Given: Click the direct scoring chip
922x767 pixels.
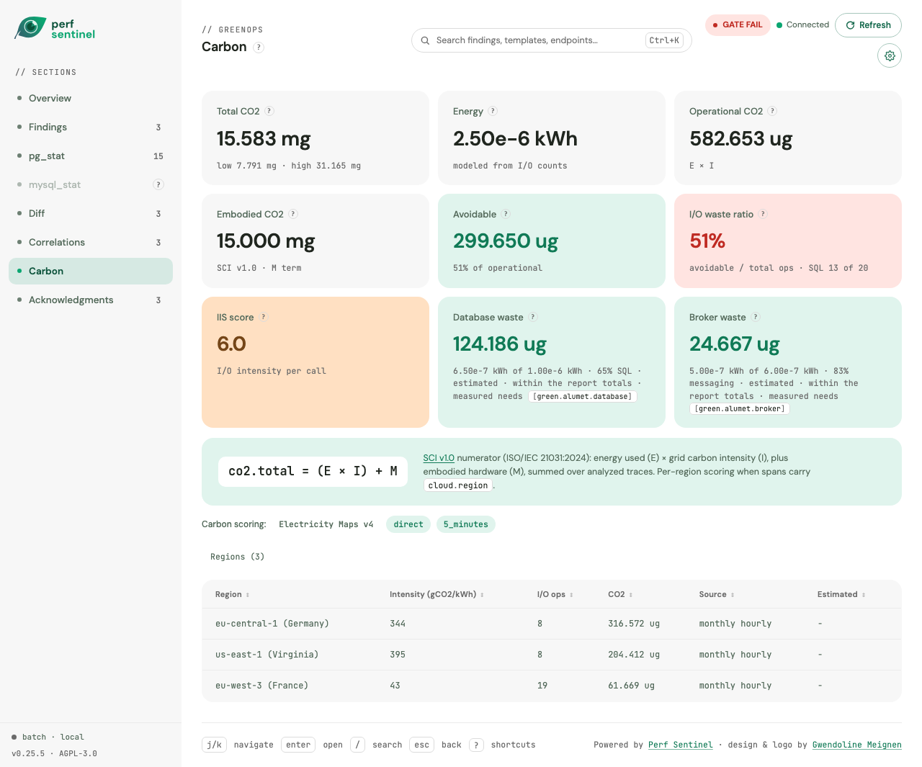Looking at the screenshot, I should [x=408, y=524].
